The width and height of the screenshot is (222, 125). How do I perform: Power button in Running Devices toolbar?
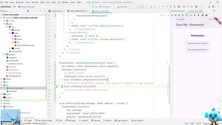pos(172,15)
